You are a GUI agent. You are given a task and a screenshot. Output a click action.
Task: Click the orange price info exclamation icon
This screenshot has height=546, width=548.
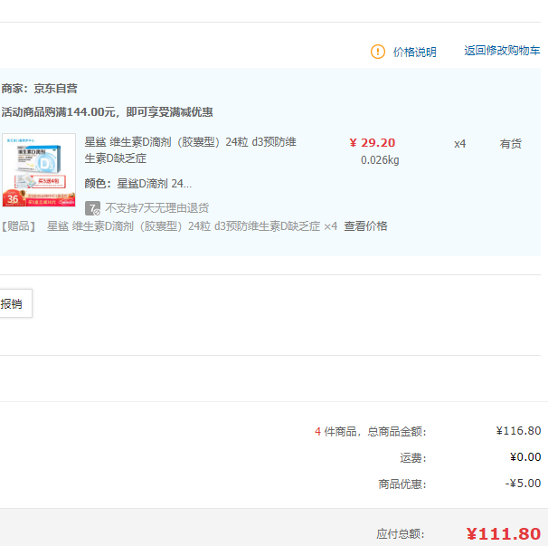click(377, 52)
